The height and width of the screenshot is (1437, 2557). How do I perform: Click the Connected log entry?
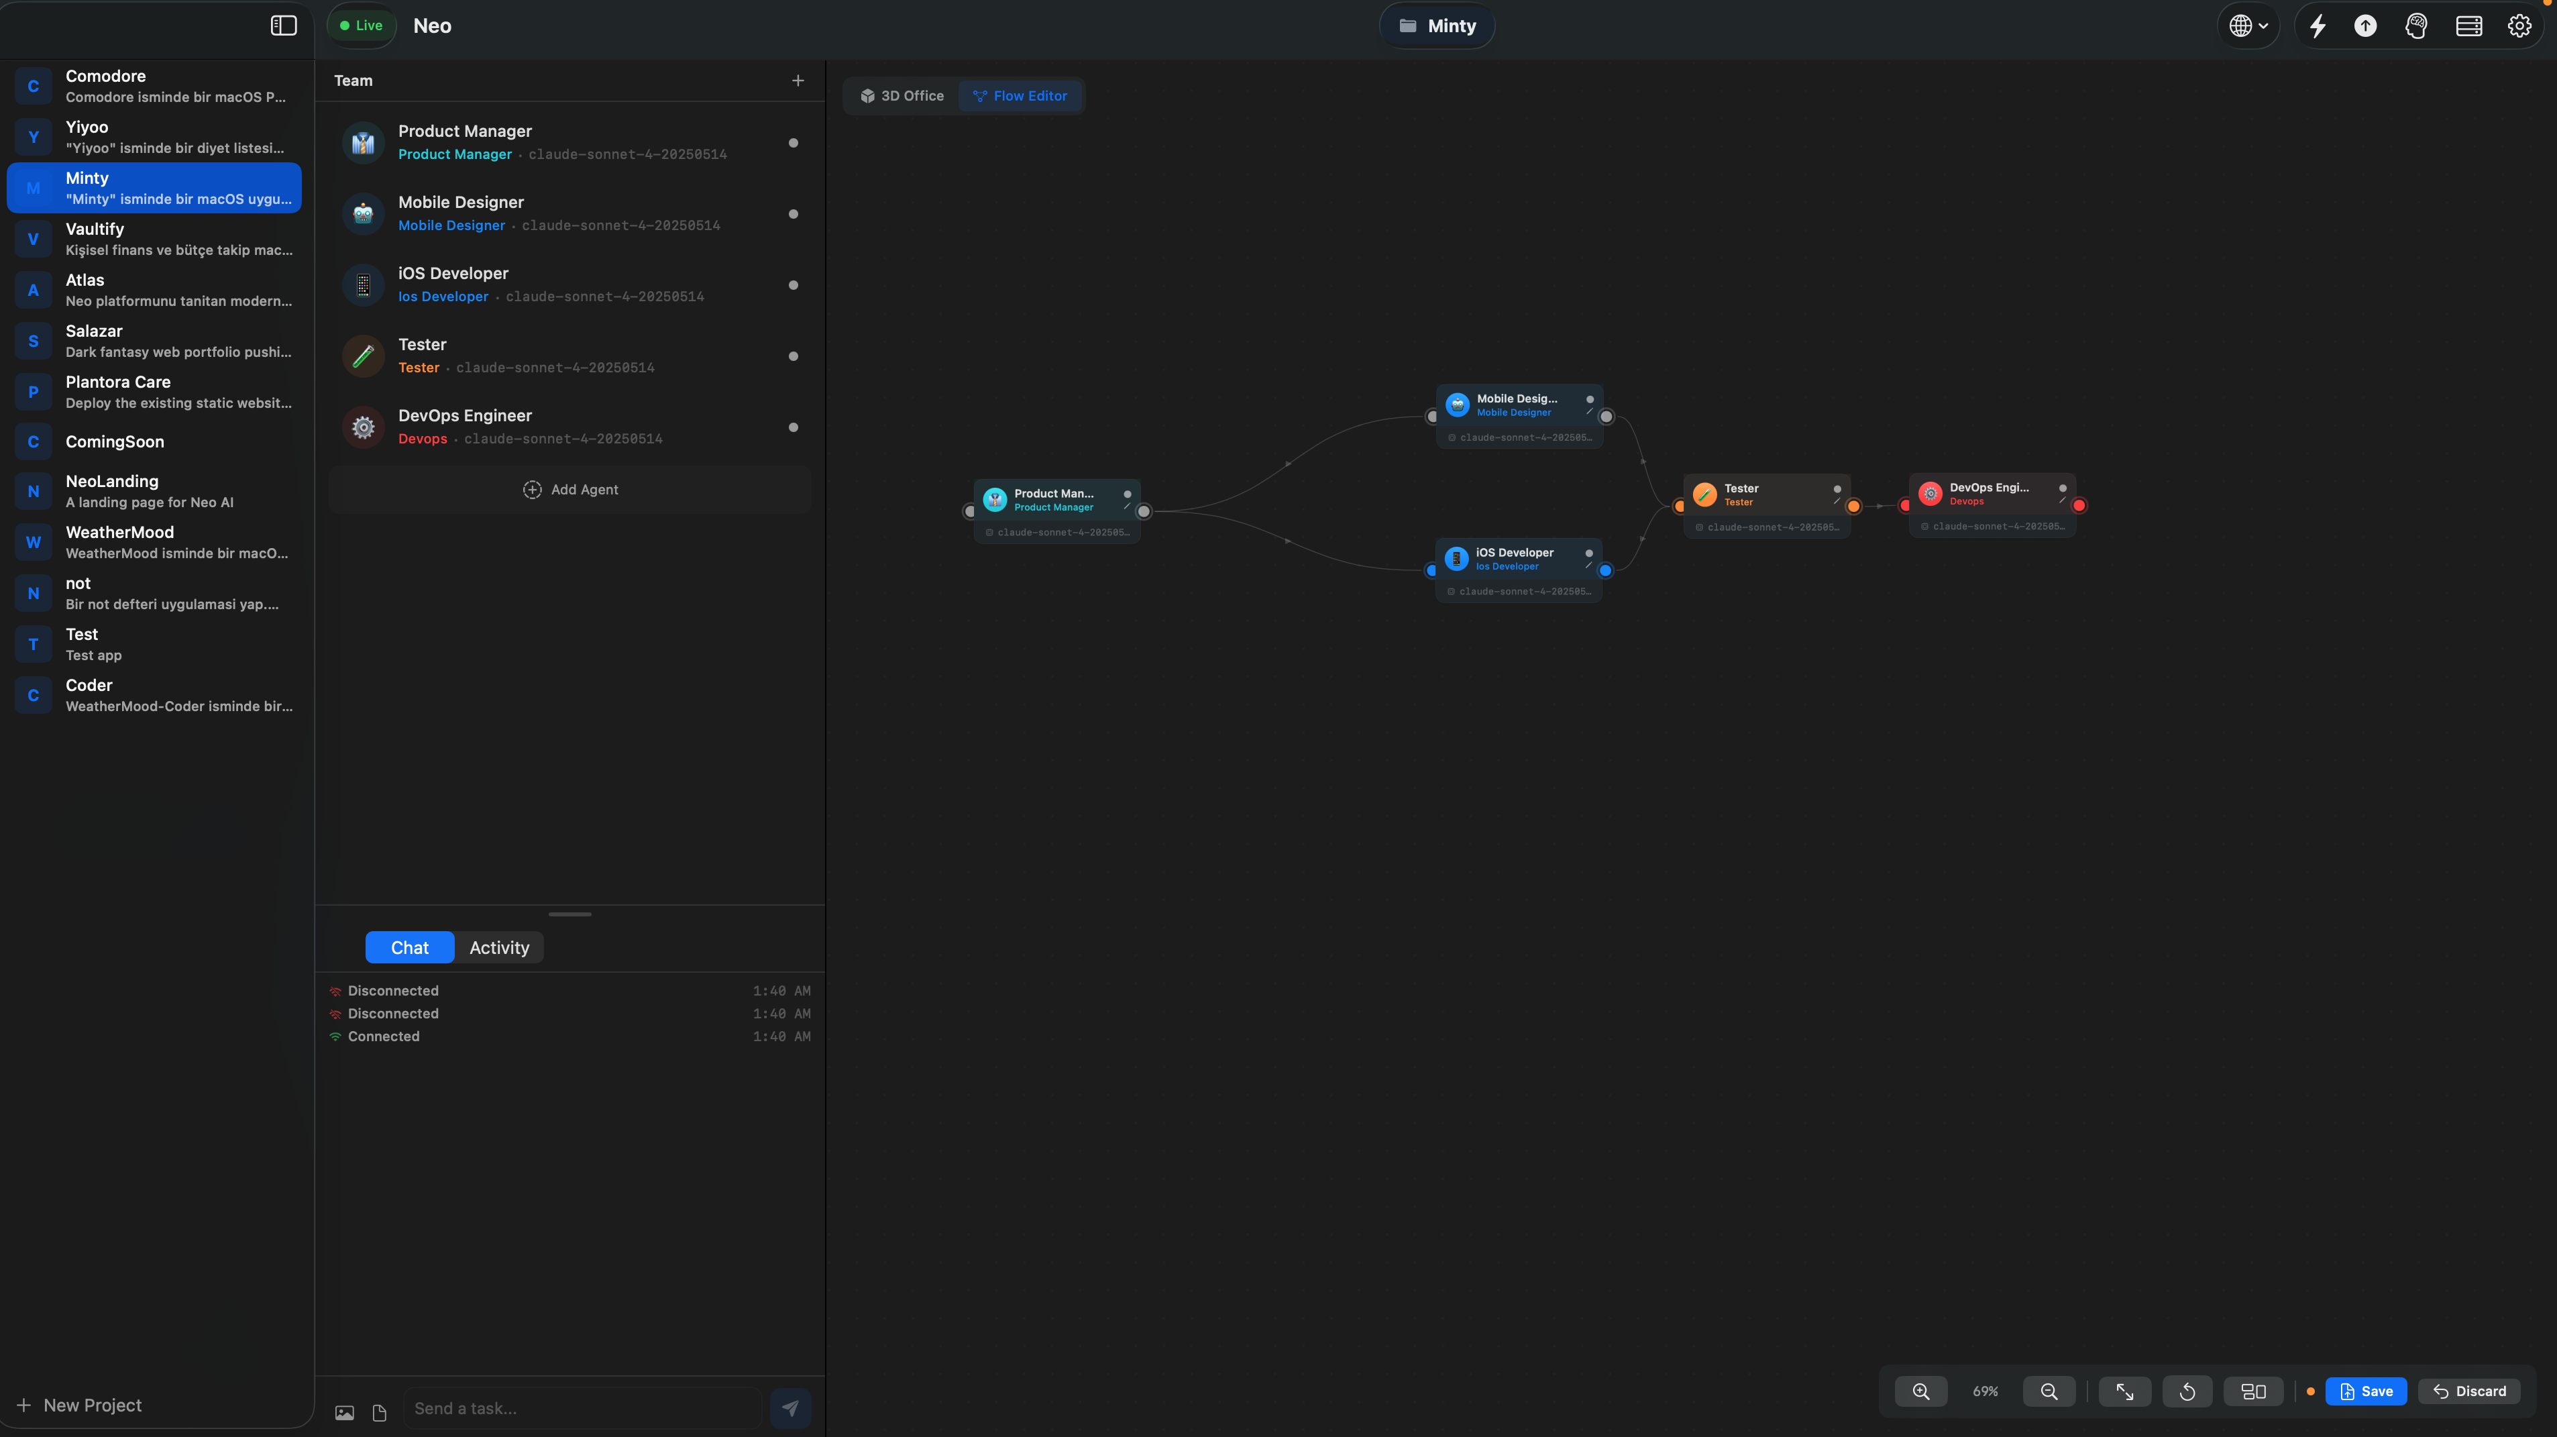pyautogui.click(x=569, y=1036)
